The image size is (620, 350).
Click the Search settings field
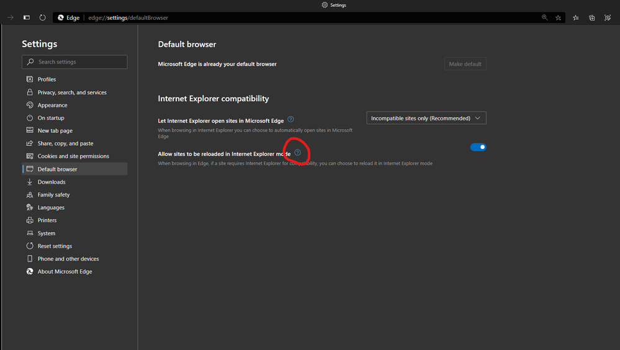pos(74,61)
